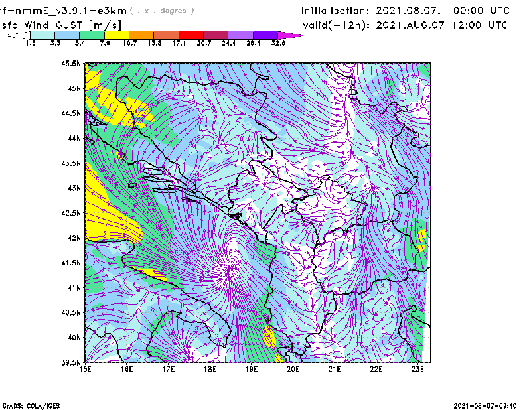Click the '43.5N' latitude label
531x410 pixels.
(x=71, y=163)
